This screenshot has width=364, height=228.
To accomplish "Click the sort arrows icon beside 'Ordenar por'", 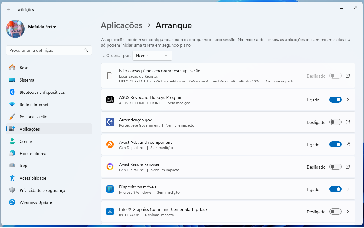I will (103, 56).
